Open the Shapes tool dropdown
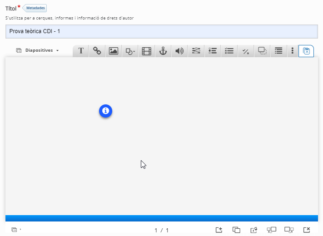The width and height of the screenshot is (323, 236). 130,51
